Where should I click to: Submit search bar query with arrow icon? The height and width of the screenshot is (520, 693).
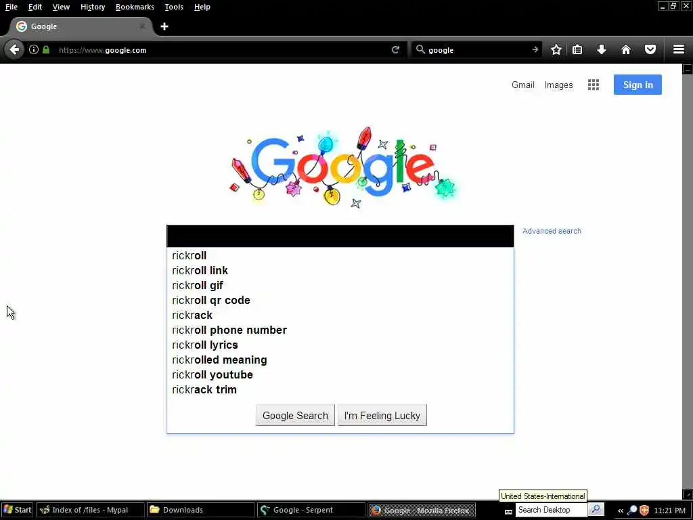[x=535, y=49]
